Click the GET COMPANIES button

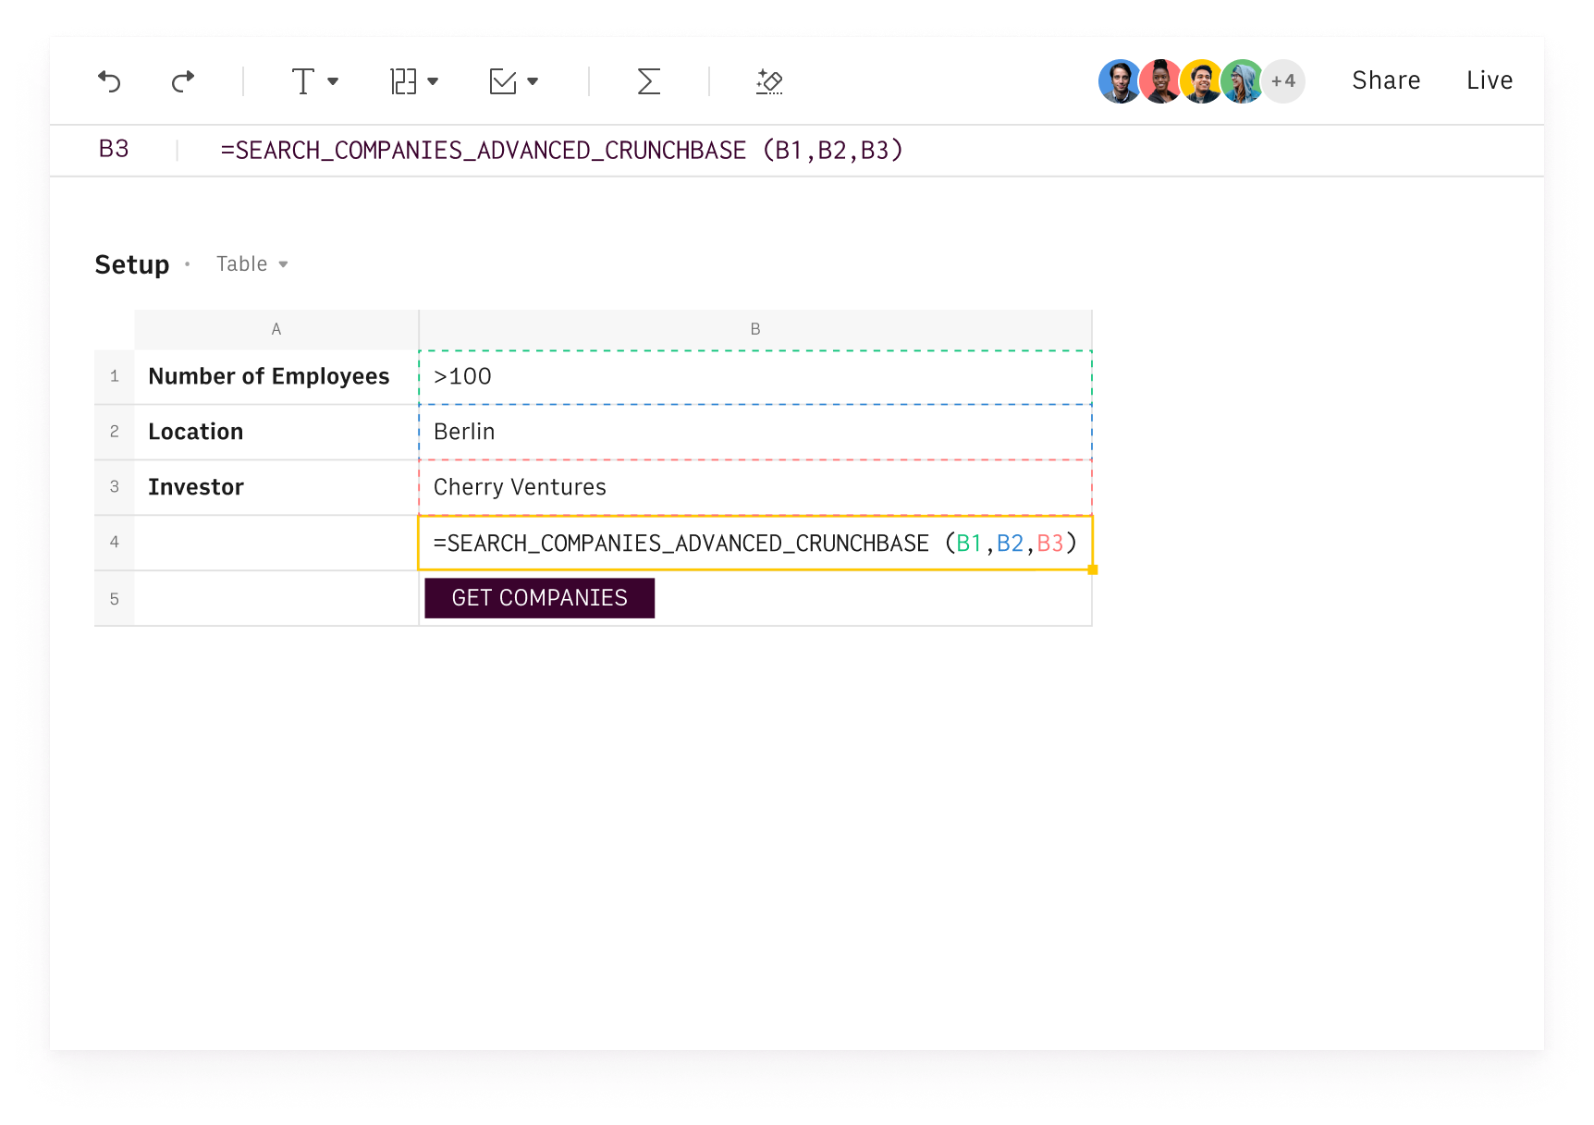click(x=540, y=598)
